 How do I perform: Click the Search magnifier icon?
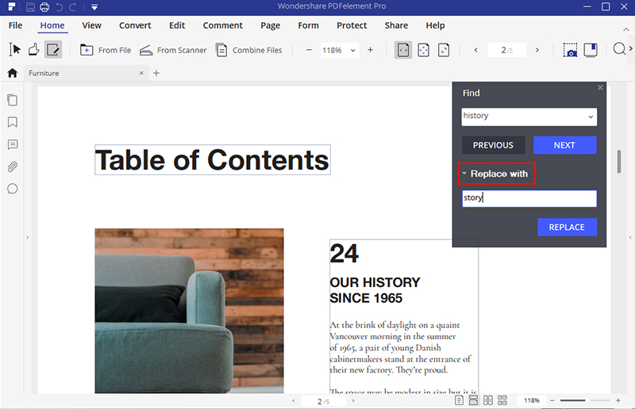pyautogui.click(x=619, y=49)
